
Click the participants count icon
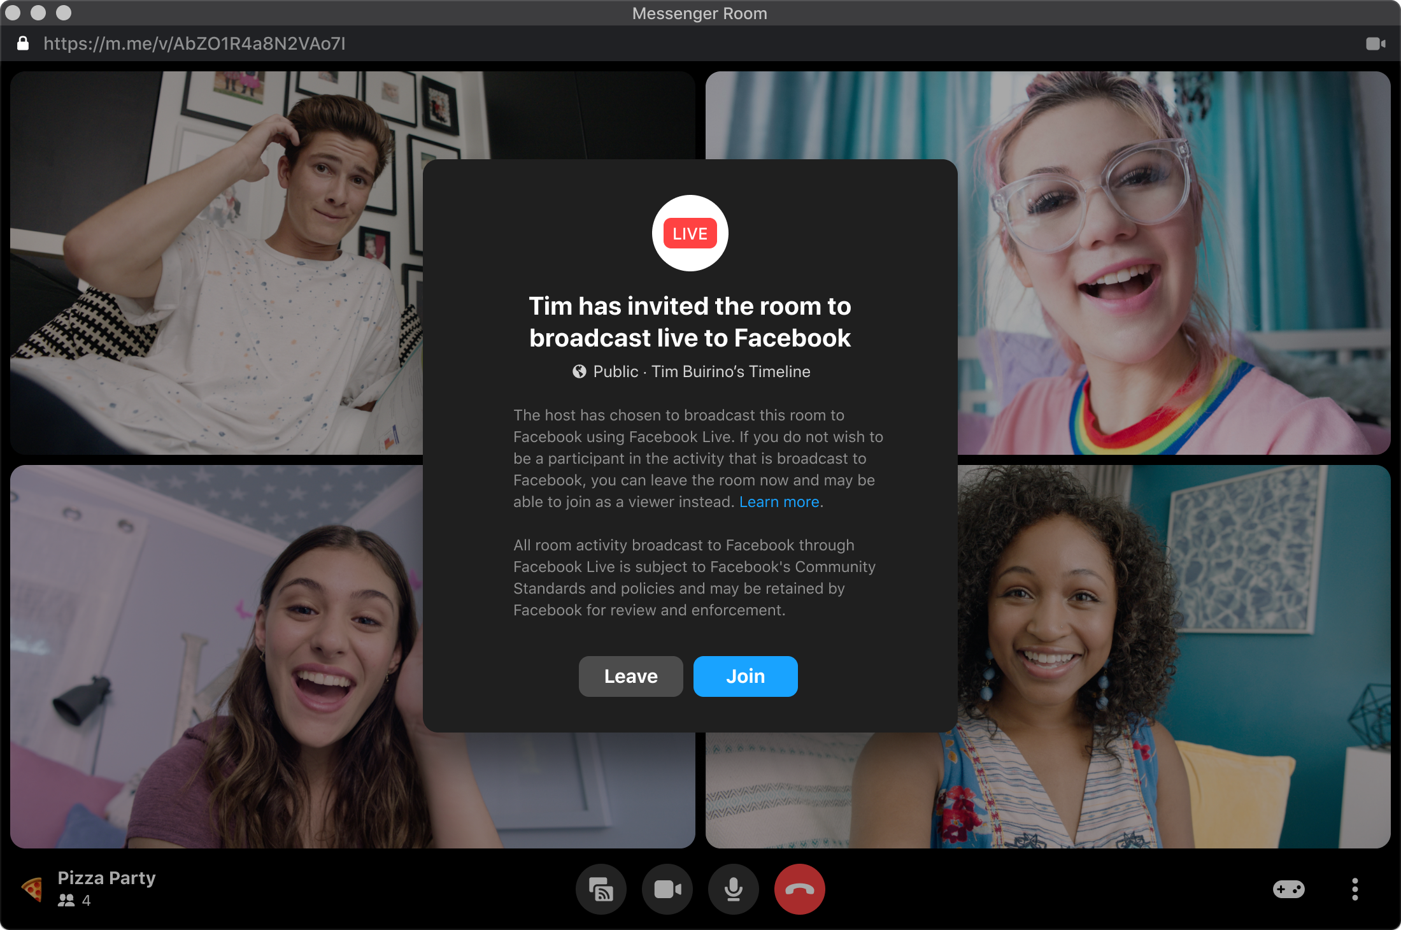click(67, 901)
